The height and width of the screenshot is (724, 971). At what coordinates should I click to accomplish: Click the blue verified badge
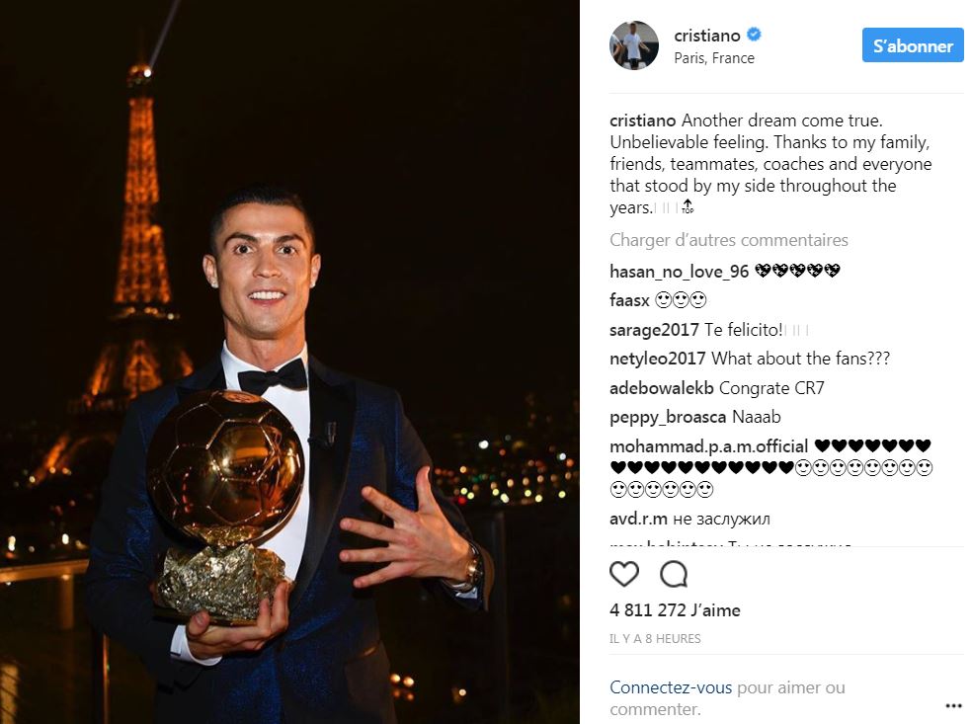[754, 35]
